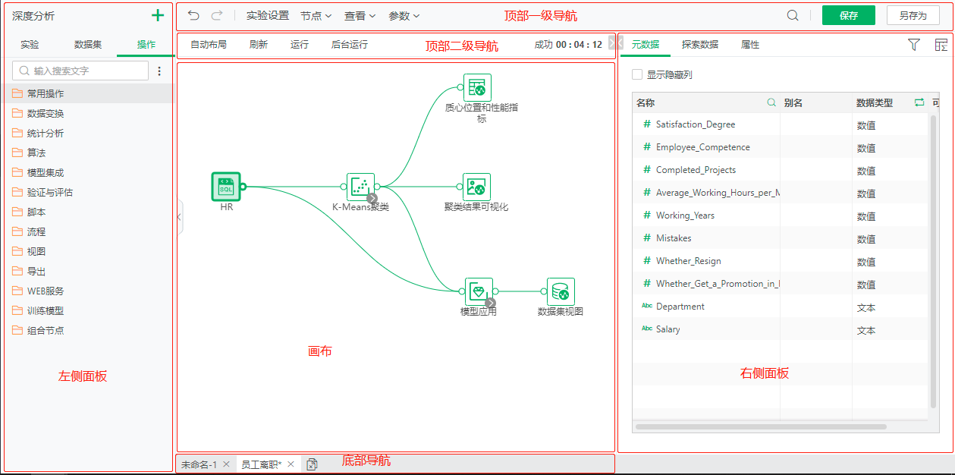Switch to the 数据集 tab
This screenshot has height=475, width=955.
[x=88, y=45]
